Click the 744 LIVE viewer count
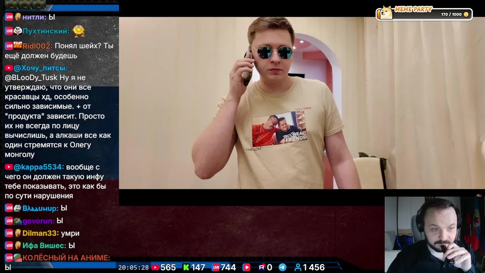Screen dimensions: 485x273 (x=228, y=267)
